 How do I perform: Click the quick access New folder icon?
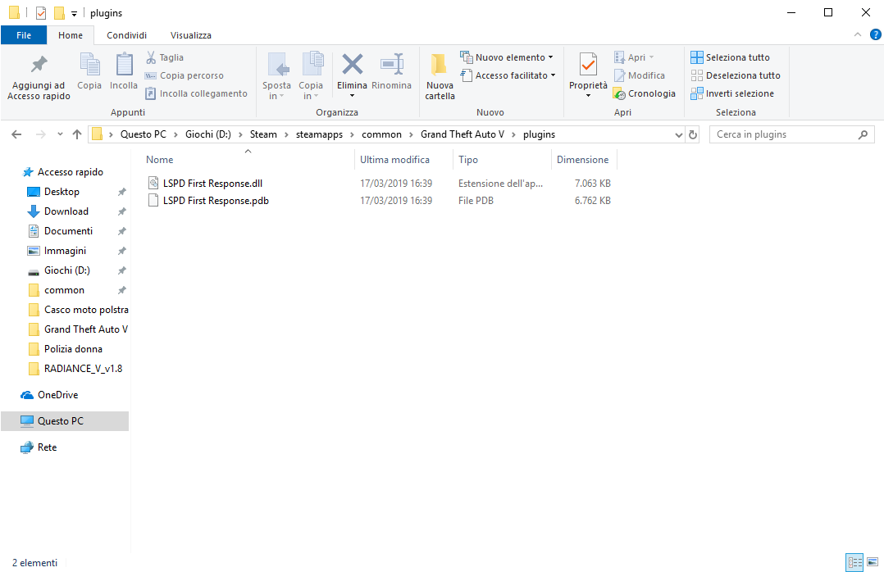(x=59, y=12)
